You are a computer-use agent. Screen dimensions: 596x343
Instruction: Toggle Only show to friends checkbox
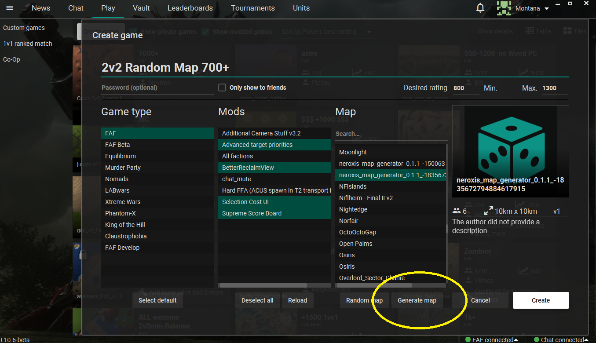pos(222,88)
